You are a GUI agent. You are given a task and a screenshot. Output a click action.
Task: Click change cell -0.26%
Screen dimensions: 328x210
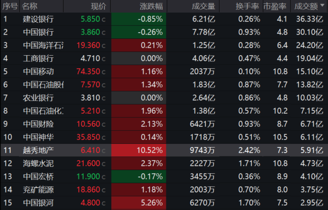139,32
